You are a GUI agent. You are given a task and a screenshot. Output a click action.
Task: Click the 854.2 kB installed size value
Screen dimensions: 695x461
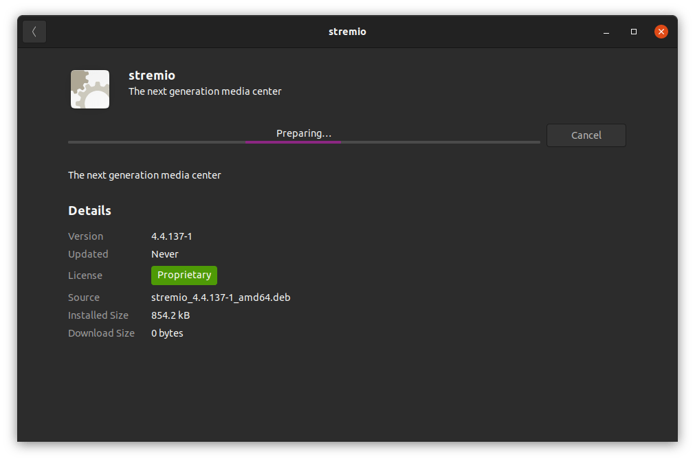tap(170, 315)
